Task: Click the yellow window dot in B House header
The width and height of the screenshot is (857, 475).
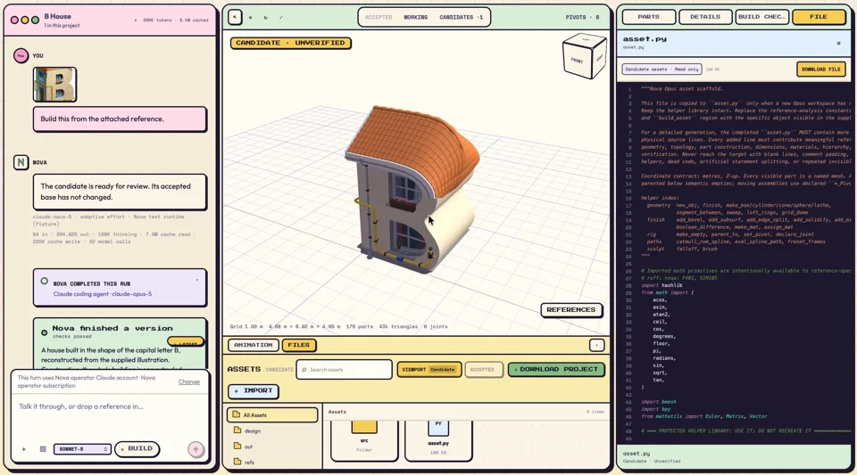Action: coord(25,20)
